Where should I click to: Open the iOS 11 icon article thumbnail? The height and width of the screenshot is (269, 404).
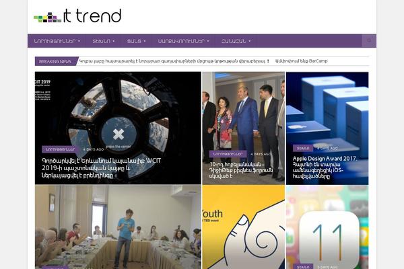coord(327,227)
